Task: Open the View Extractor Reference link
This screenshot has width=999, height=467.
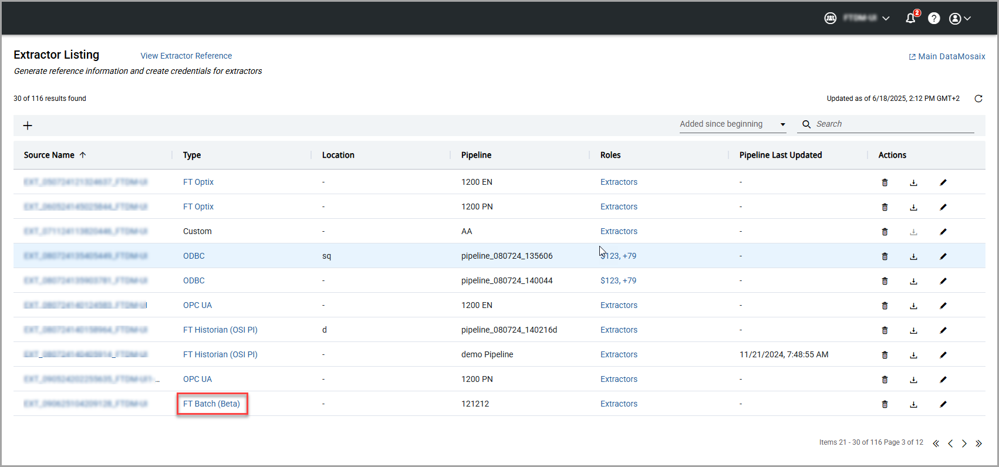Action: [x=186, y=56]
